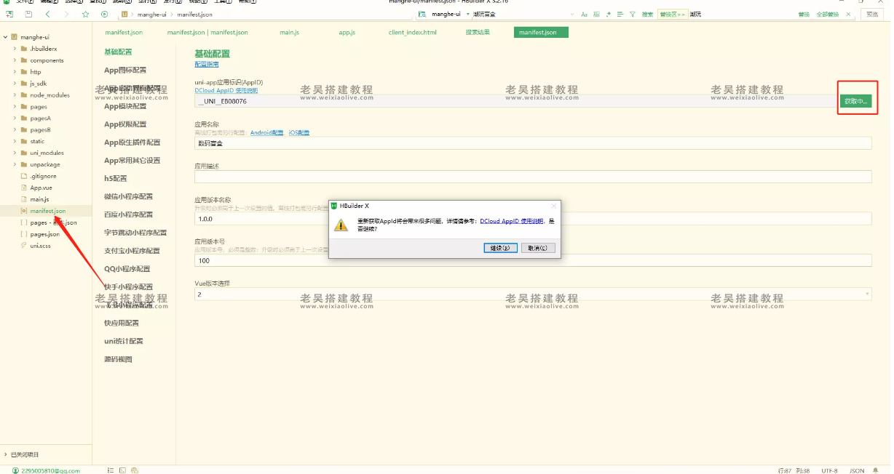Click the bookmark star icon

point(85,15)
